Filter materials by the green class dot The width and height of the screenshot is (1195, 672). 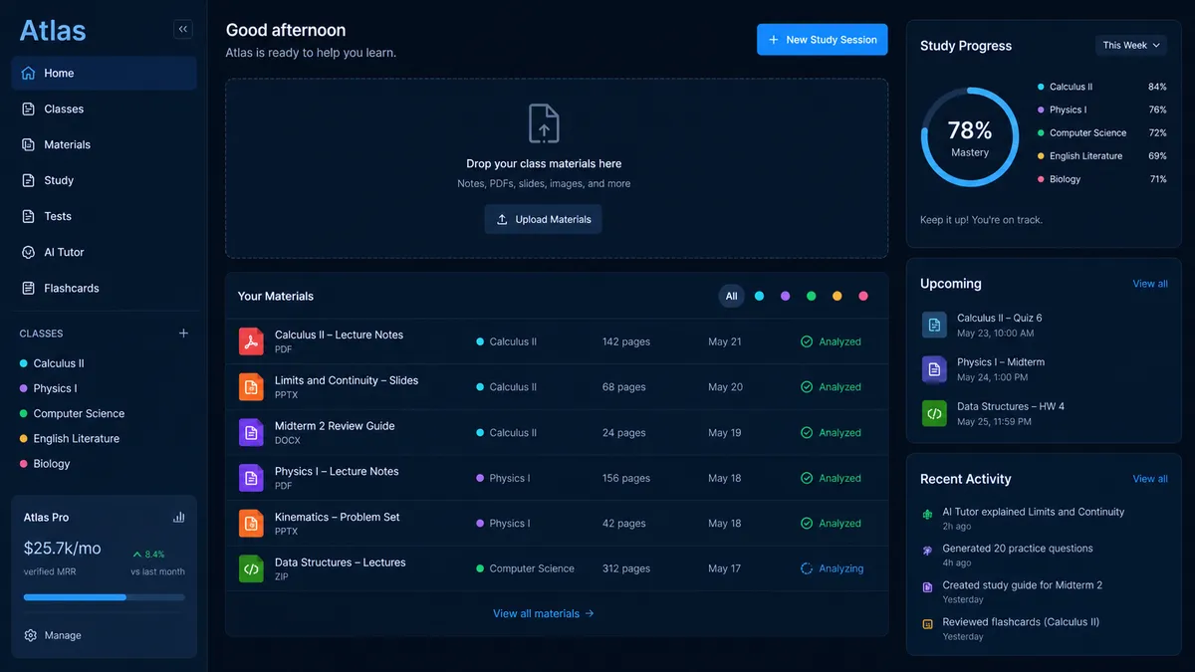click(811, 296)
